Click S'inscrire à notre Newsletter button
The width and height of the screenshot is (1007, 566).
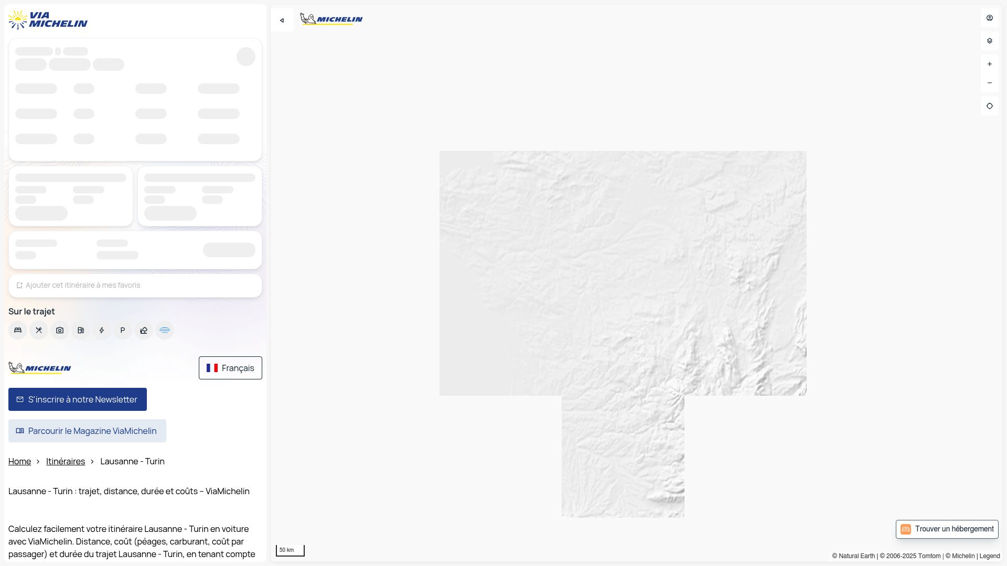tap(78, 399)
